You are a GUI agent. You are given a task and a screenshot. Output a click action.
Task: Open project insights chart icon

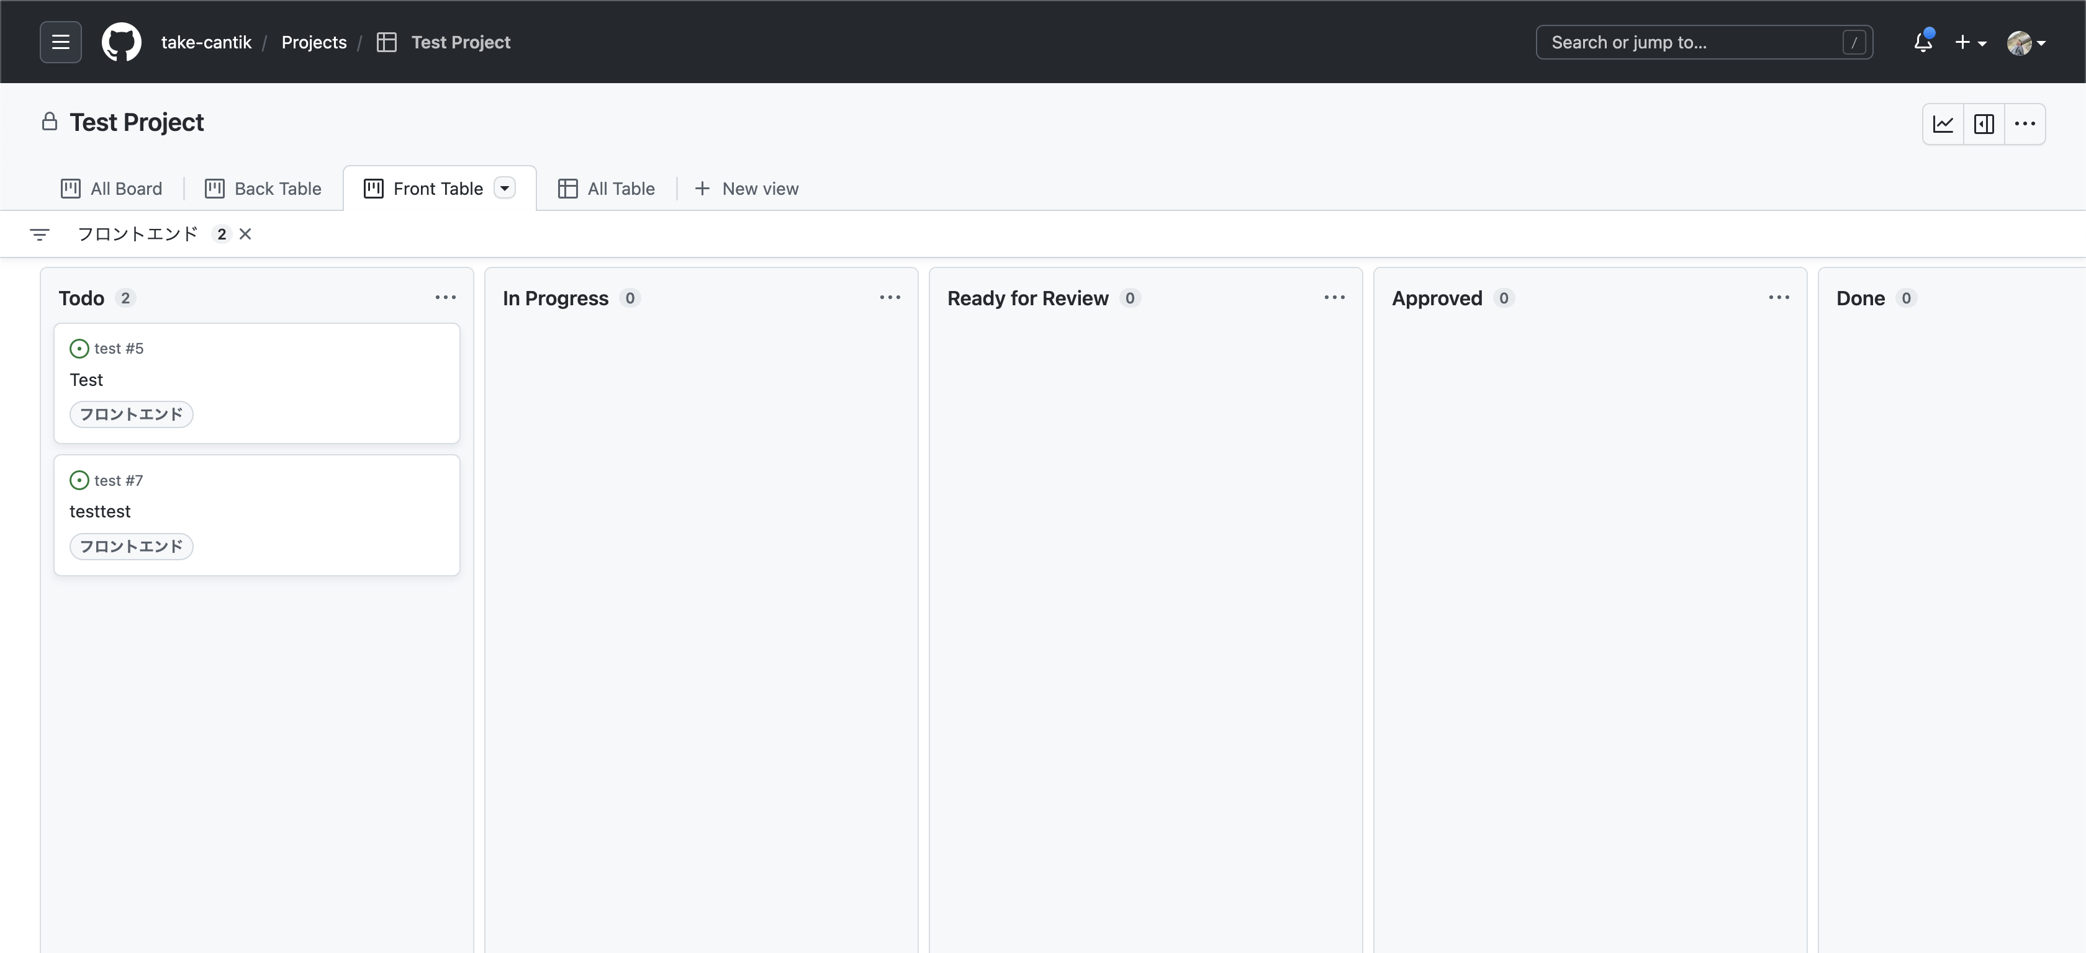coord(1943,123)
